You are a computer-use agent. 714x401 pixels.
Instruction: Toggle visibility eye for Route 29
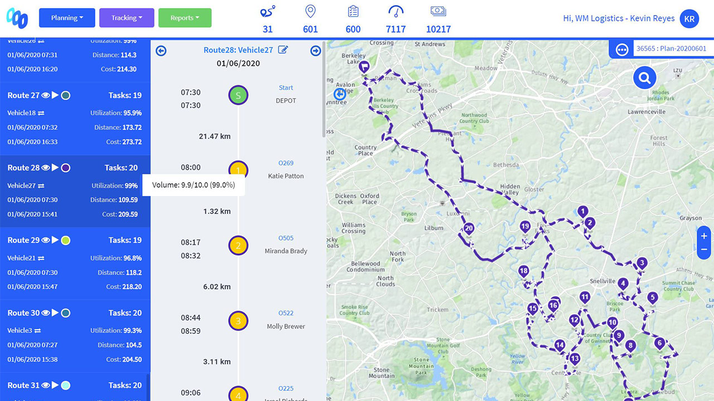coord(46,240)
